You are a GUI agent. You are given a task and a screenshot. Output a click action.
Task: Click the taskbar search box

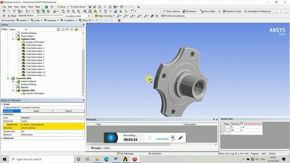(42, 159)
